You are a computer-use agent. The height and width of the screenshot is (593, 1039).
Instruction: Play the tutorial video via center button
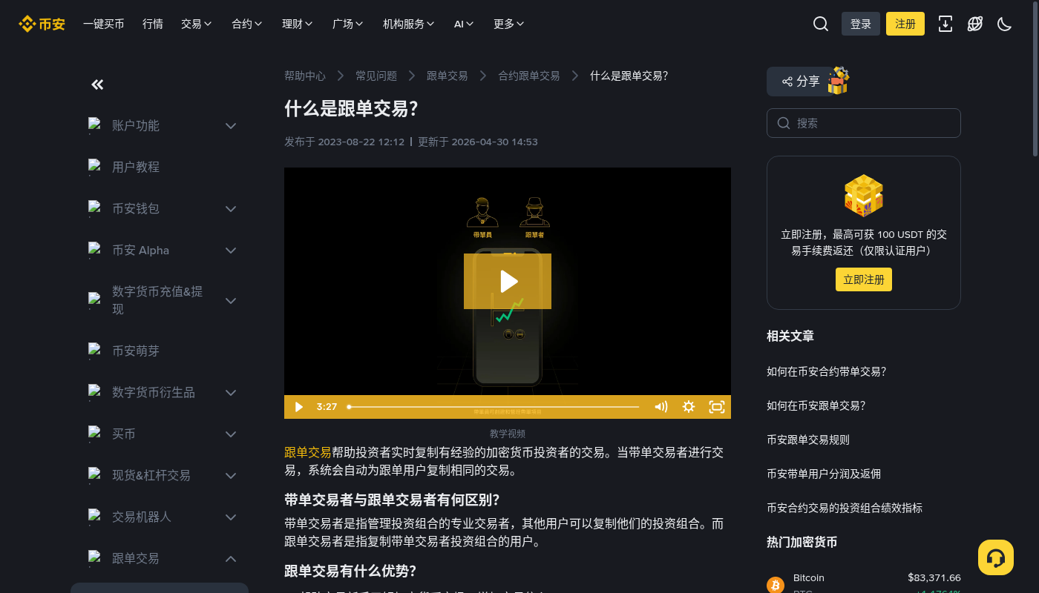click(x=508, y=281)
